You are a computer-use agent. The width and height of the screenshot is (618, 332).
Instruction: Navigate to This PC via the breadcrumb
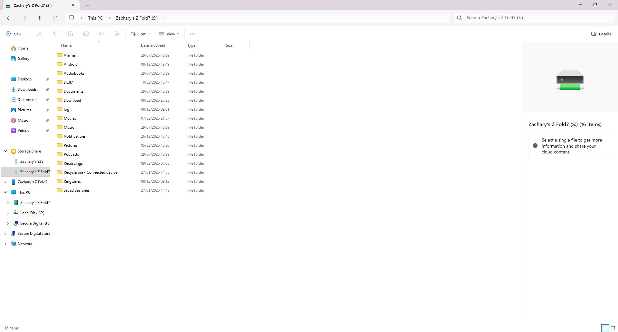[x=95, y=18]
